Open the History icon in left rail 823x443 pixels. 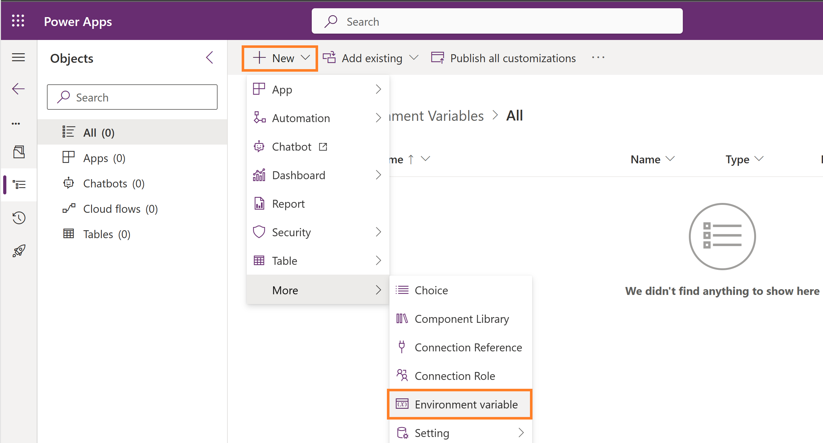point(19,218)
